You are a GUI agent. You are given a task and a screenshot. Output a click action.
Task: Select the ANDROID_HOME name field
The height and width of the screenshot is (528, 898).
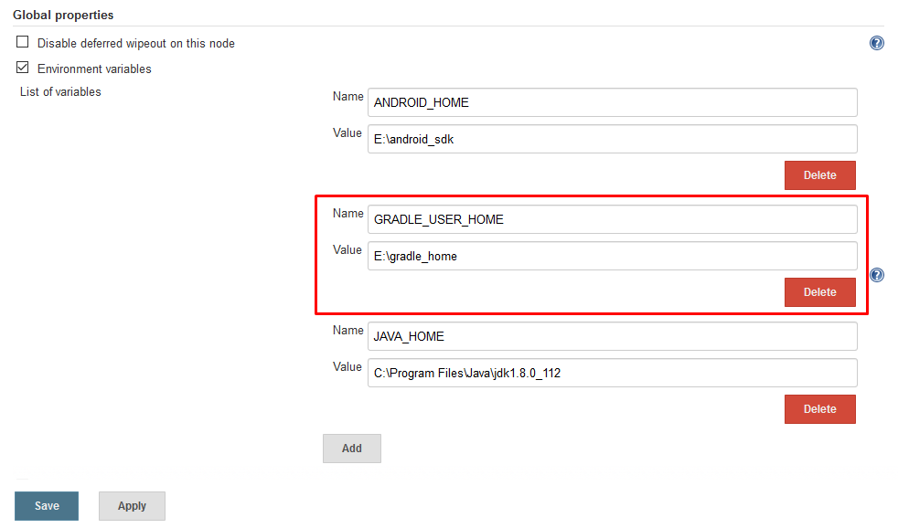pos(612,102)
